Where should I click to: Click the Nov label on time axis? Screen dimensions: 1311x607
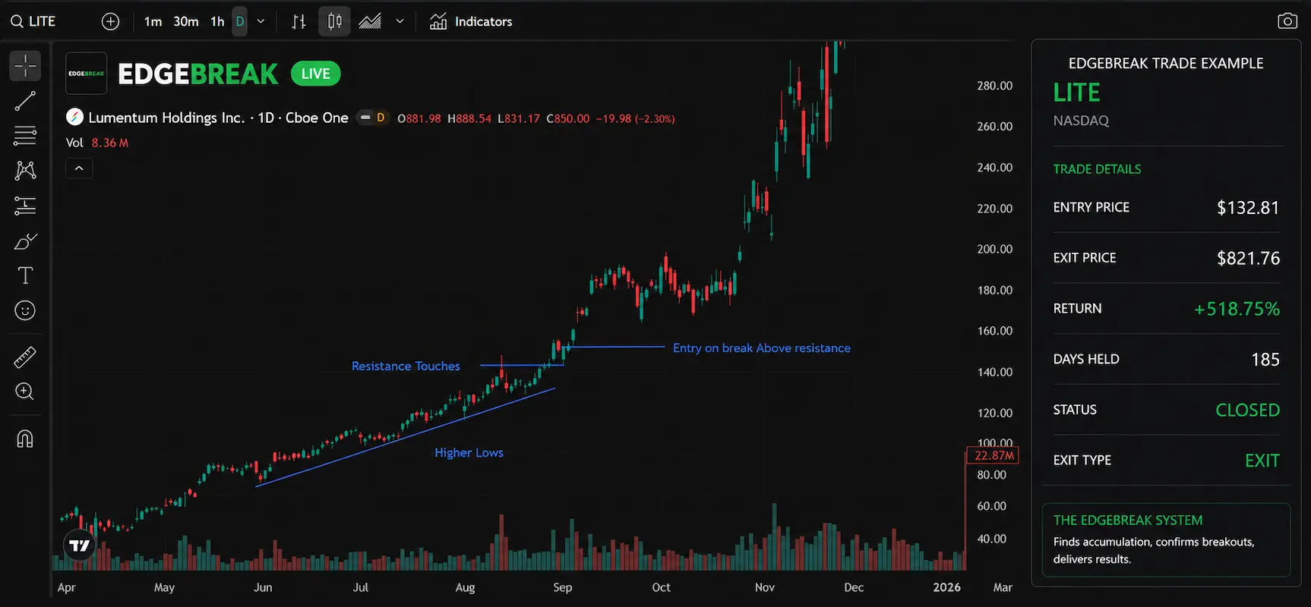765,587
